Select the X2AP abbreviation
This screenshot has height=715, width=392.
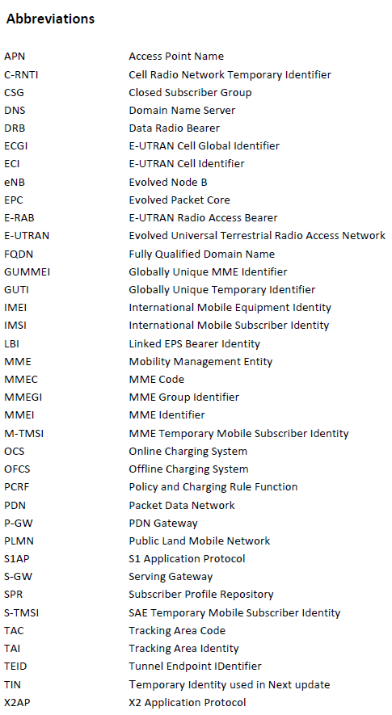(17, 702)
